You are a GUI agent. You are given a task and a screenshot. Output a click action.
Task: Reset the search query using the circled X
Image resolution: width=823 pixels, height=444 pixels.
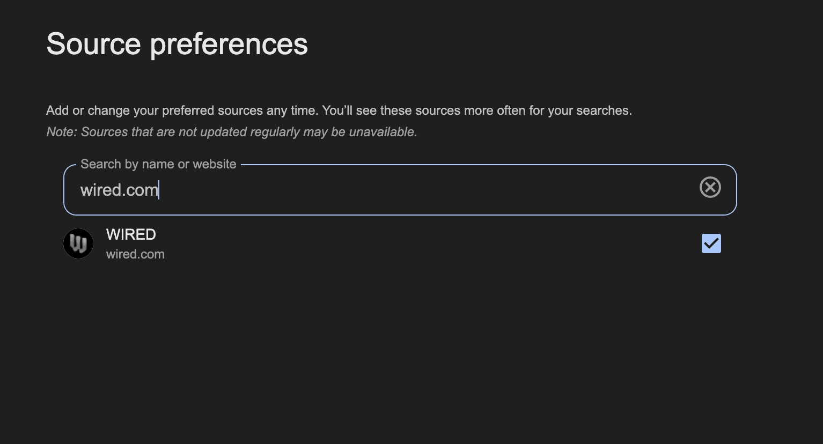point(710,187)
